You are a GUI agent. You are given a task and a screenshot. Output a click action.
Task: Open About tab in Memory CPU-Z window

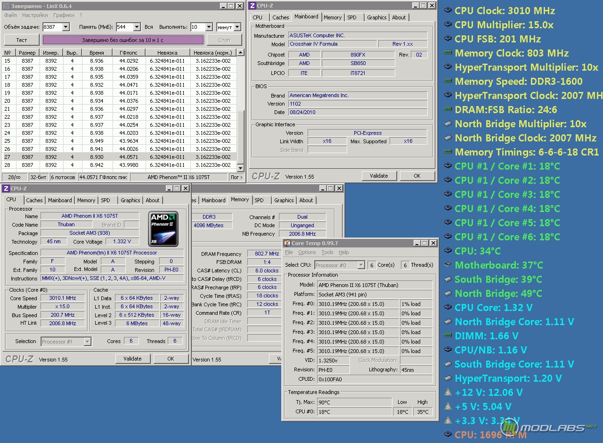tap(306, 200)
